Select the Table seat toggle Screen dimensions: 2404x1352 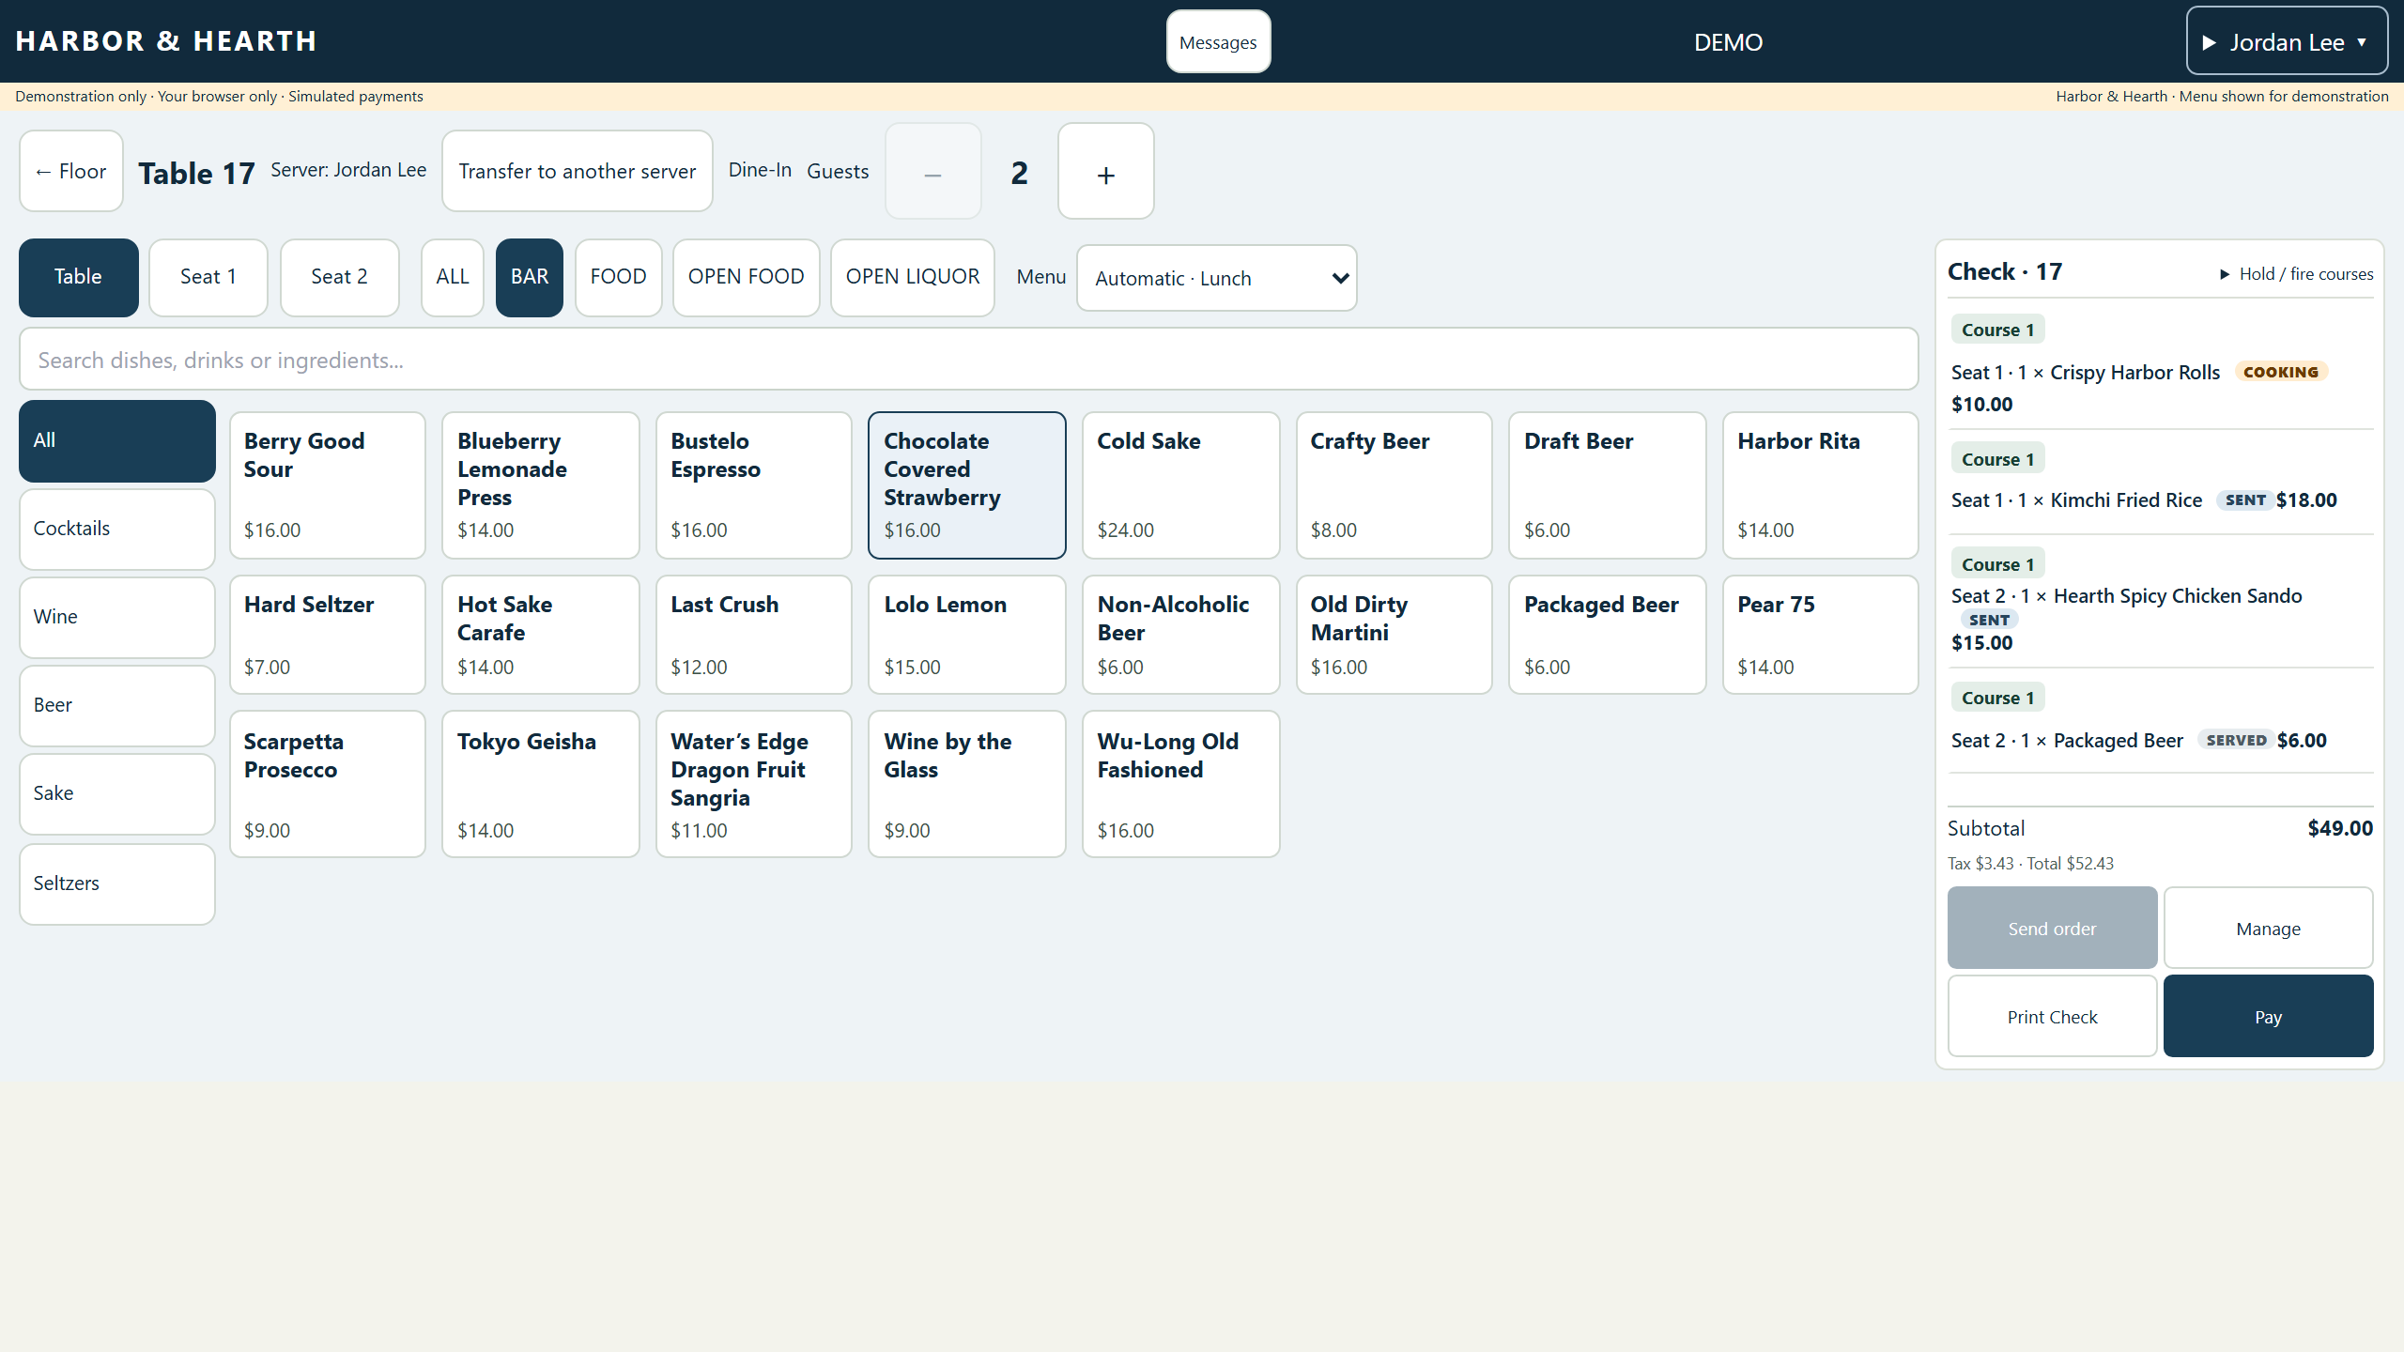coord(78,277)
